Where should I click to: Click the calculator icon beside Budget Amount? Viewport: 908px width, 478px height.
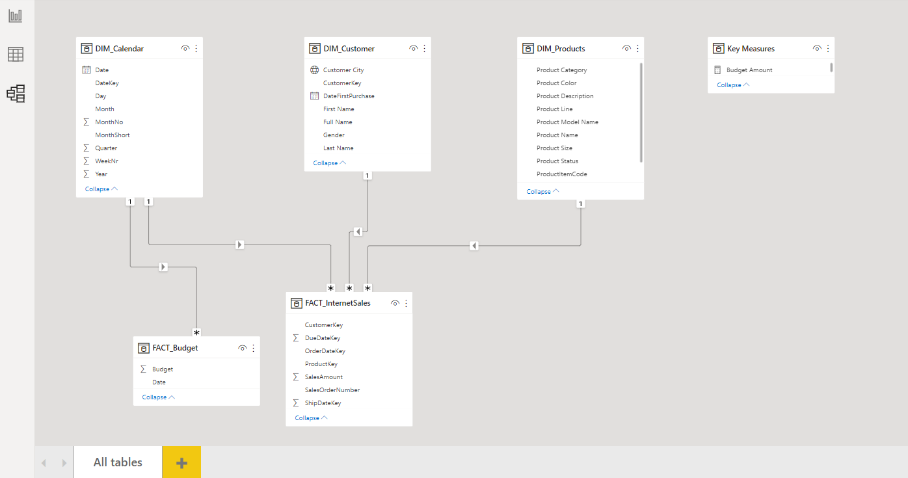click(717, 70)
